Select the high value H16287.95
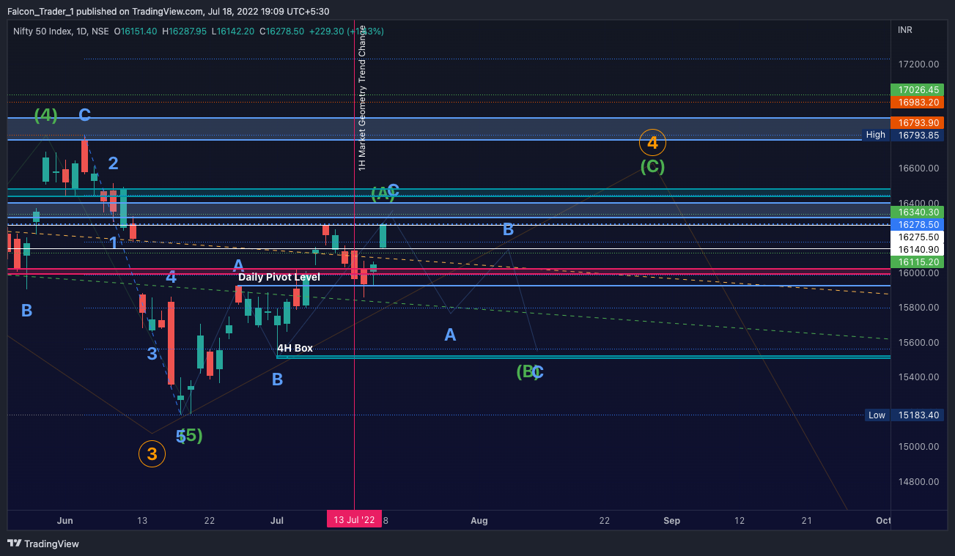 (185, 31)
